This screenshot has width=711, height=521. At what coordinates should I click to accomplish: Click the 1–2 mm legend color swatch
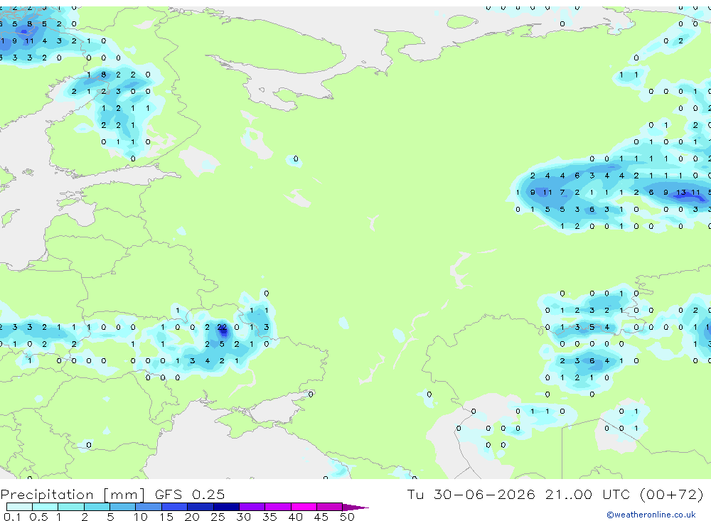[x=71, y=507]
